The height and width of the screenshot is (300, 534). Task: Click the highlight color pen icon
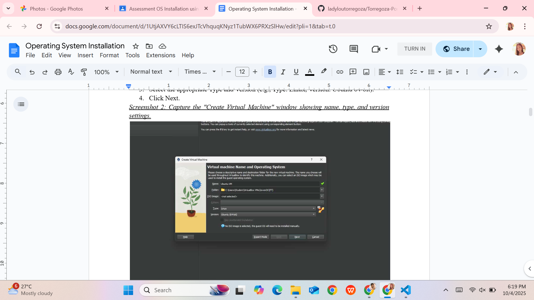pos(323,71)
